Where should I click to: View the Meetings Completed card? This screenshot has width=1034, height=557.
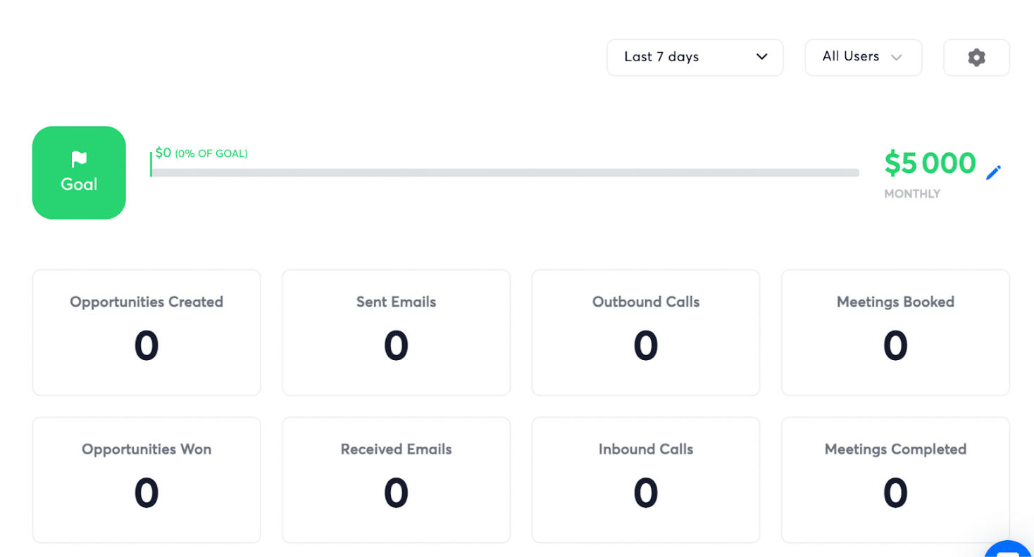coord(895,480)
